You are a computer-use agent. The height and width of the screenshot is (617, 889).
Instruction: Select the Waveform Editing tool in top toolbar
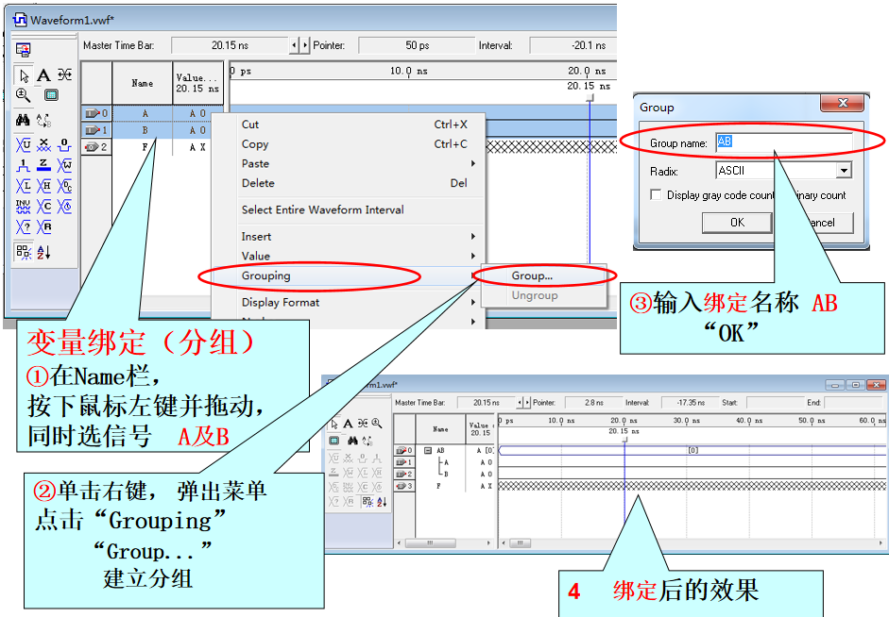64,75
